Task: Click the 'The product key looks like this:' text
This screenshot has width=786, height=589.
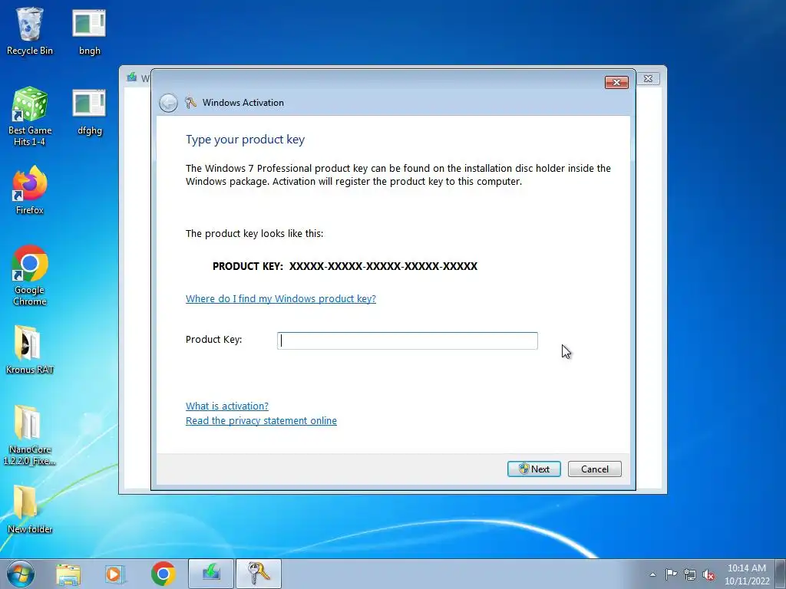Action: click(x=255, y=233)
